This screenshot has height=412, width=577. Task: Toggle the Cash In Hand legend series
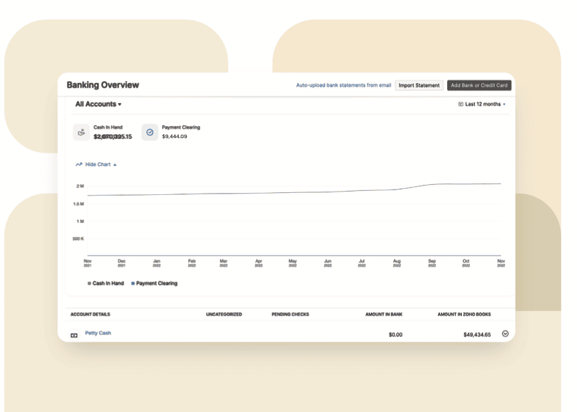(106, 283)
